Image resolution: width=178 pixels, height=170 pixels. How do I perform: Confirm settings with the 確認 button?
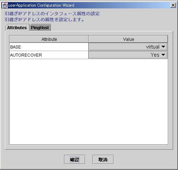(75, 159)
